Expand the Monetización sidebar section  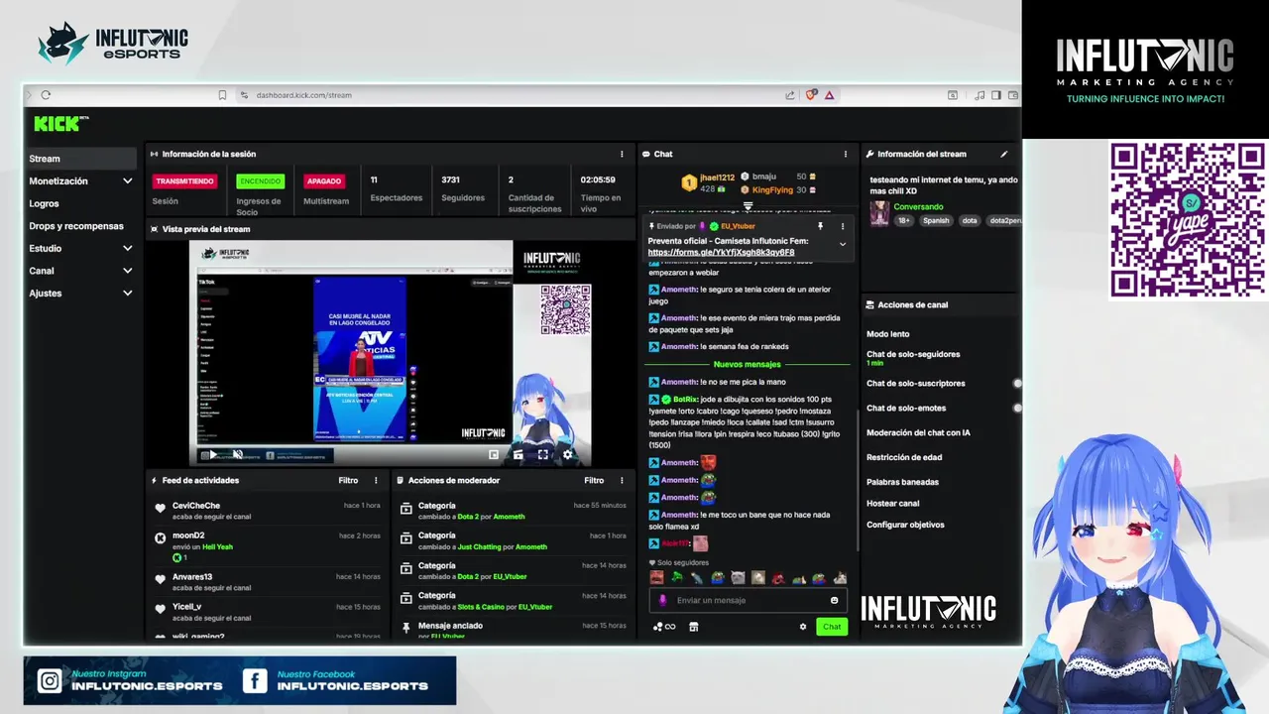127,181
